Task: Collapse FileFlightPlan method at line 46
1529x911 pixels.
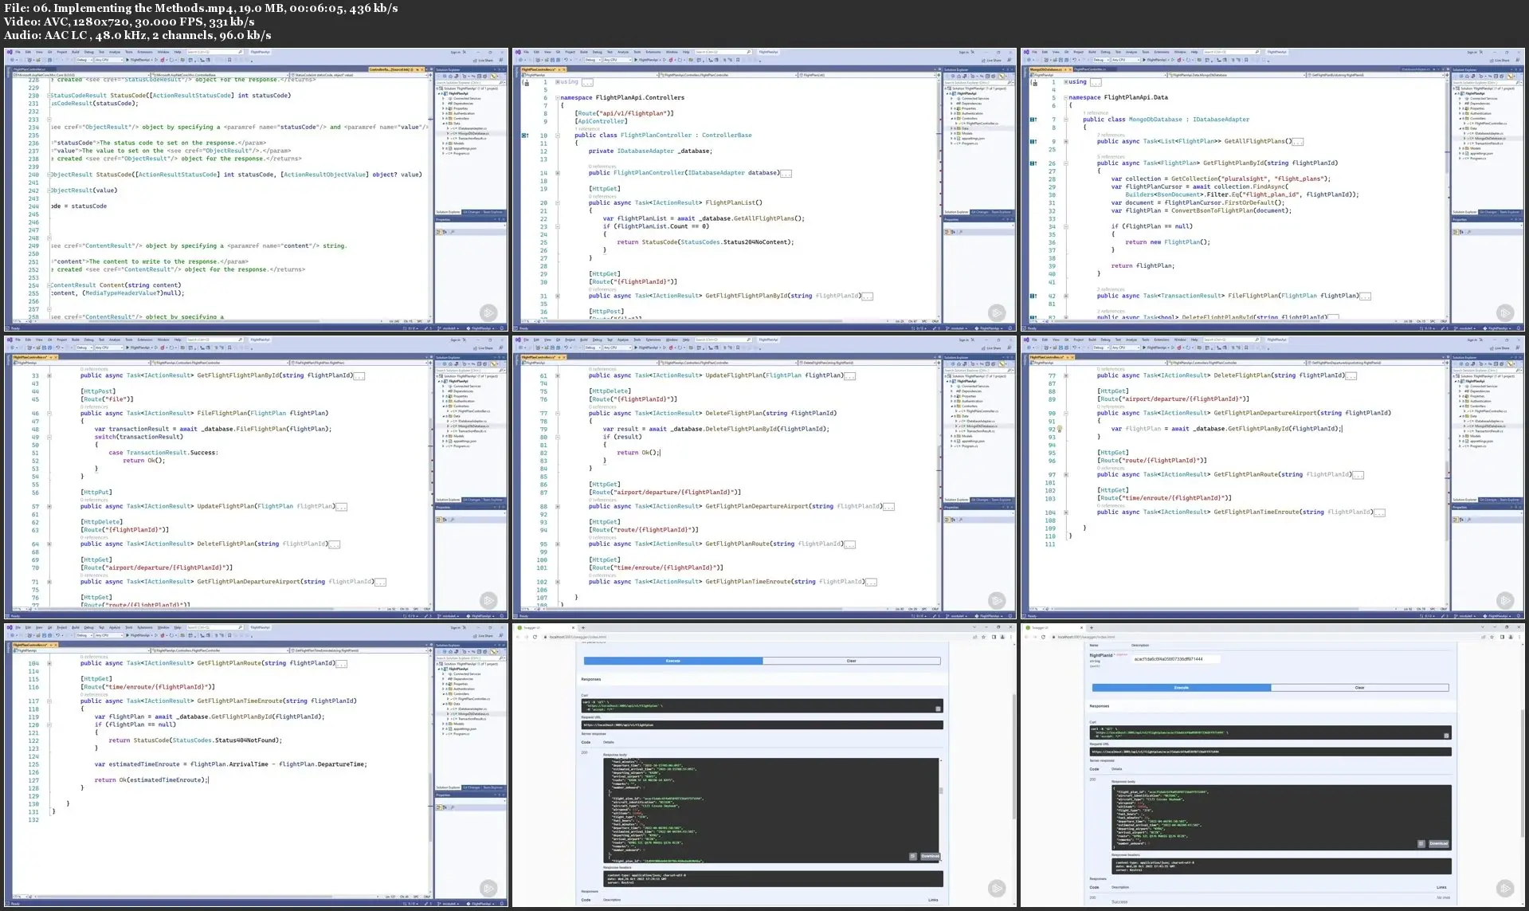Action: tap(49, 414)
